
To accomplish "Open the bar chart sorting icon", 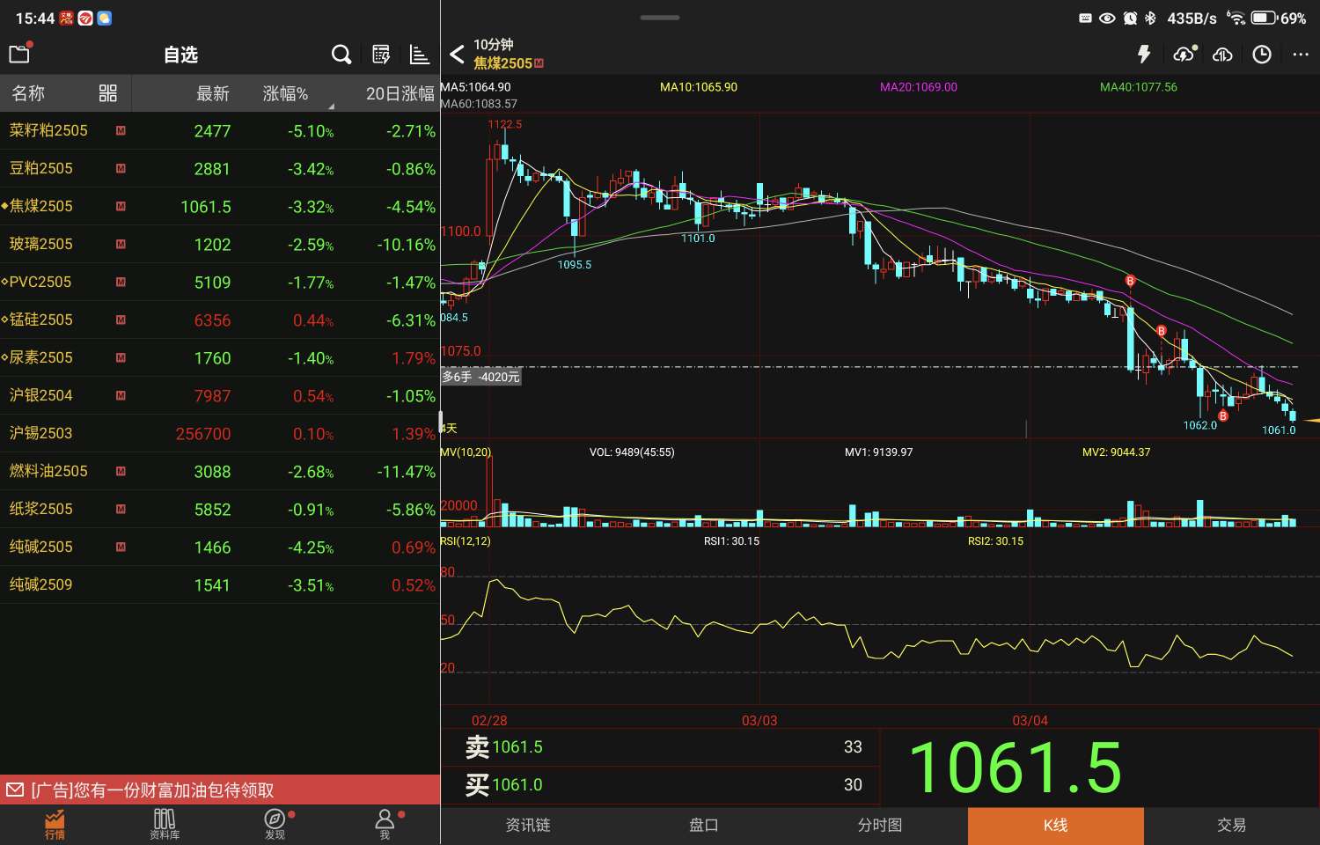I will pyautogui.click(x=420, y=55).
